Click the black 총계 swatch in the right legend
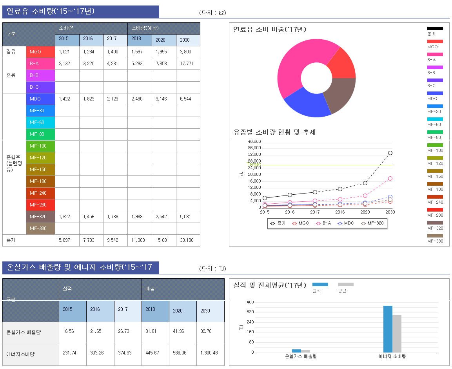 [435, 28]
